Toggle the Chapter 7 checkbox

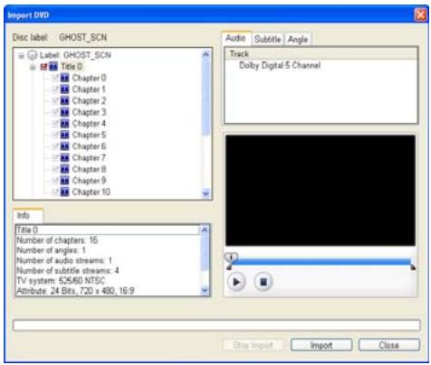click(55, 158)
